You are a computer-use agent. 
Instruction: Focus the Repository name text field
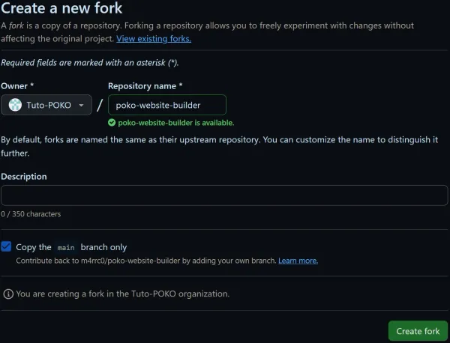tap(166, 105)
